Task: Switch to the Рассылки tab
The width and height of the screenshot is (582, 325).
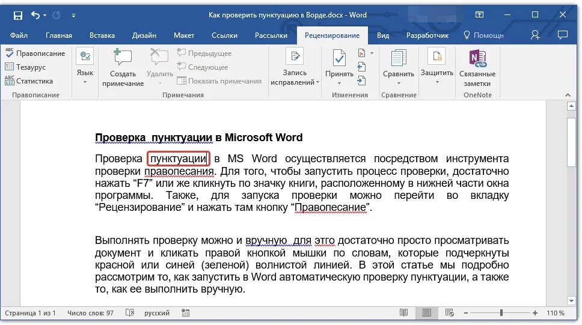Action: (x=271, y=35)
